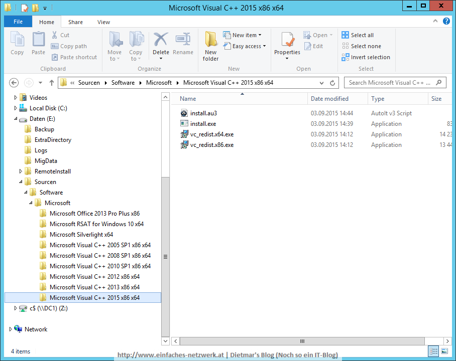Click the navigation pane scroll-down arrow
456x361 pixels.
(x=165, y=341)
